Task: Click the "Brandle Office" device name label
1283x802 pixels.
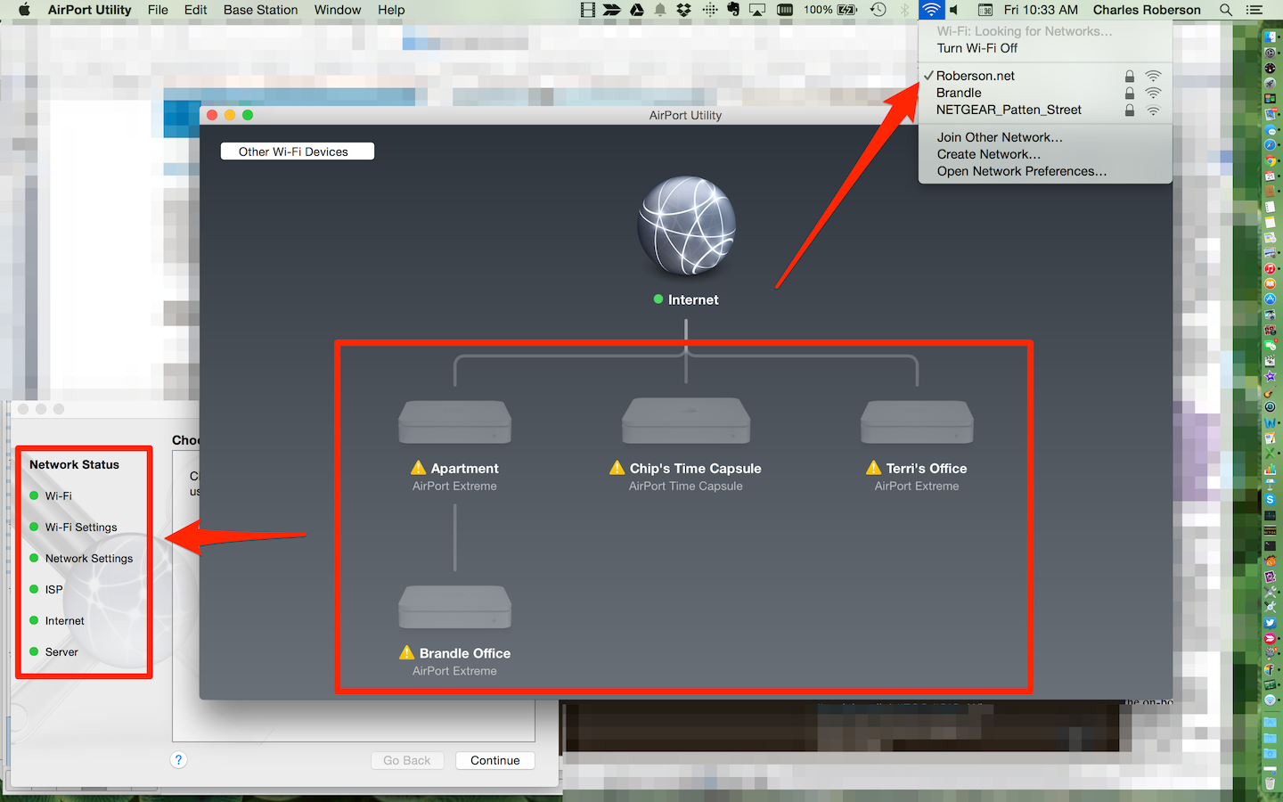Action: pyautogui.click(x=465, y=653)
